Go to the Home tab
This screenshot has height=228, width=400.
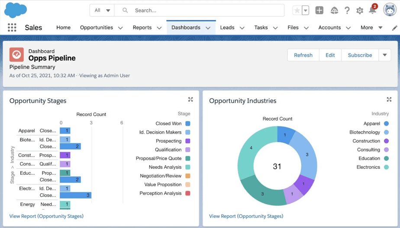click(63, 27)
